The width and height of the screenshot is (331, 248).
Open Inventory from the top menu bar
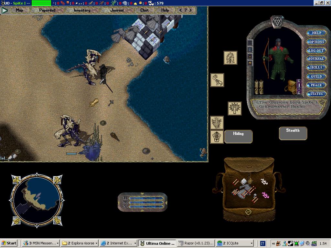pos(82,10)
